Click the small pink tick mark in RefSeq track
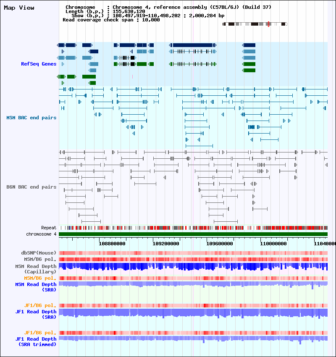 click(x=132, y=77)
